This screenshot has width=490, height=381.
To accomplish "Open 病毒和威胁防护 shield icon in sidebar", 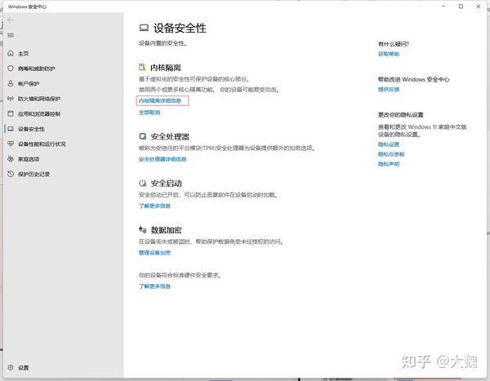I will pyautogui.click(x=11, y=69).
